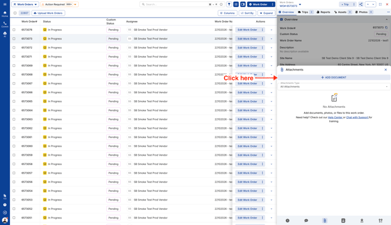Image resolution: width=391 pixels, height=225 pixels.
Task: Switch to the Reports tab
Action: pos(323,12)
